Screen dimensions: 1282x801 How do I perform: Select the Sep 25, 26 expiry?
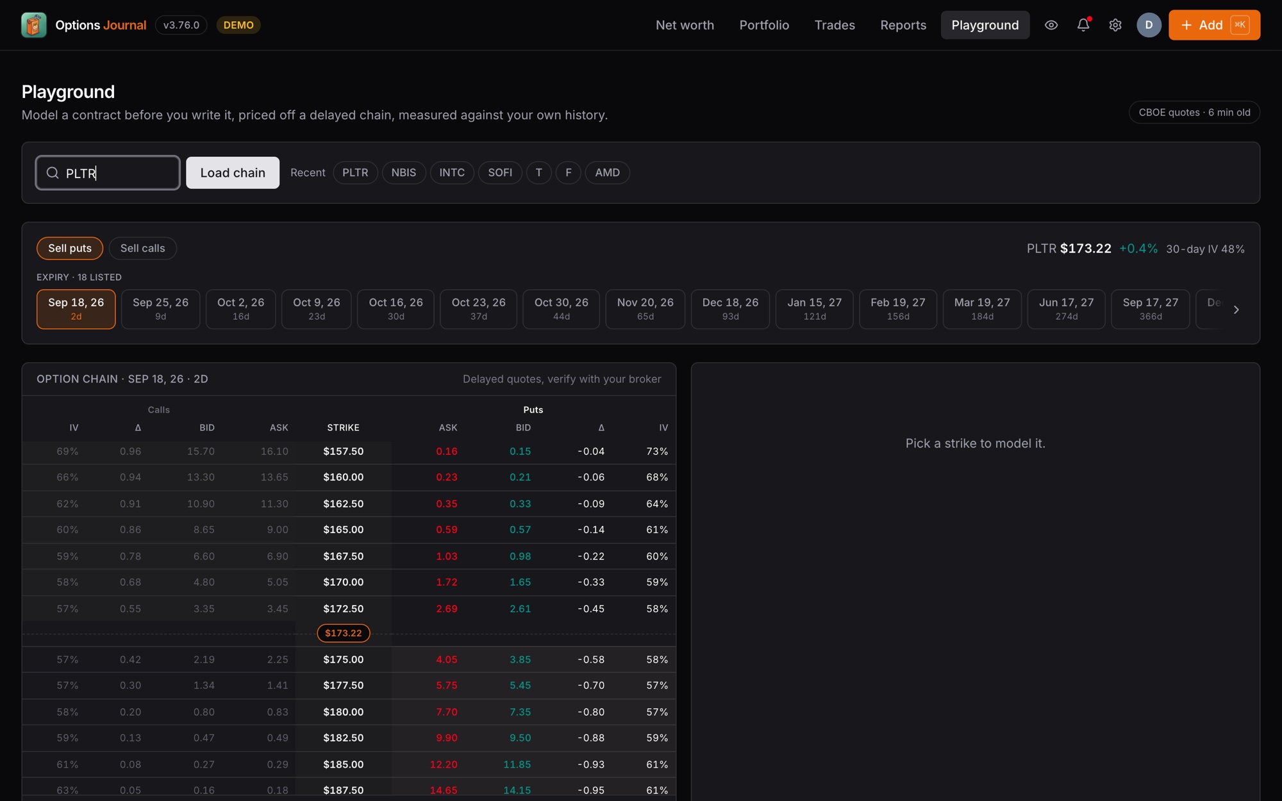tap(161, 310)
